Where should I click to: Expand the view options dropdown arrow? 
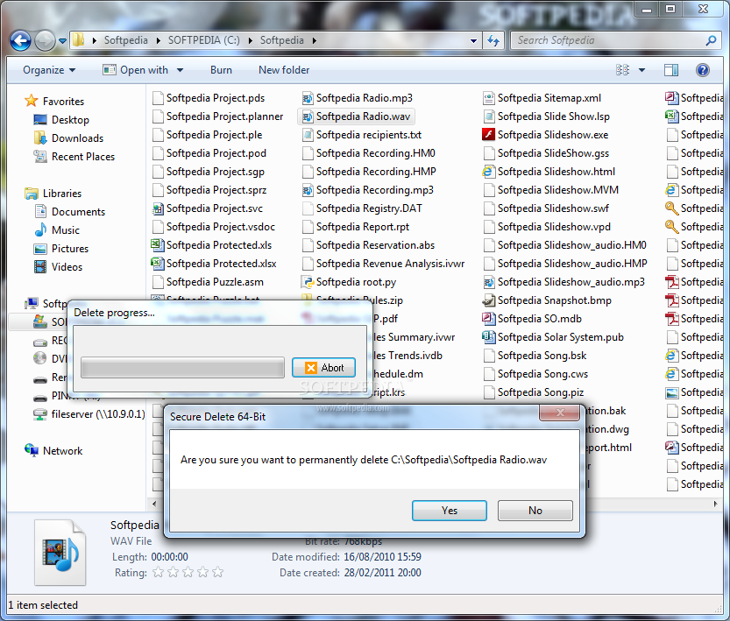click(641, 70)
